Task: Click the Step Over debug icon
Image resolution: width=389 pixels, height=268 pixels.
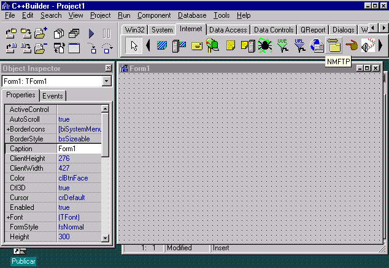Action: [107, 48]
